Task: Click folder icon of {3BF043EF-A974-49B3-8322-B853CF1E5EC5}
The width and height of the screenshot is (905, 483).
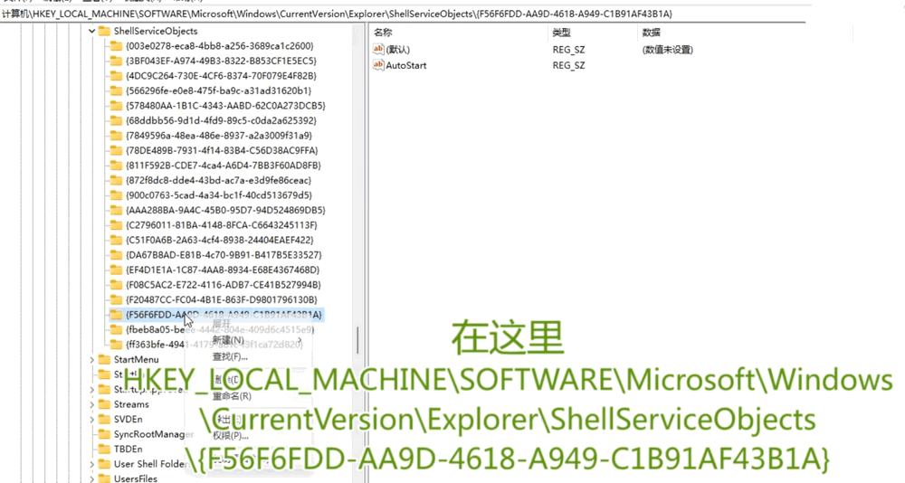Action: 116,62
